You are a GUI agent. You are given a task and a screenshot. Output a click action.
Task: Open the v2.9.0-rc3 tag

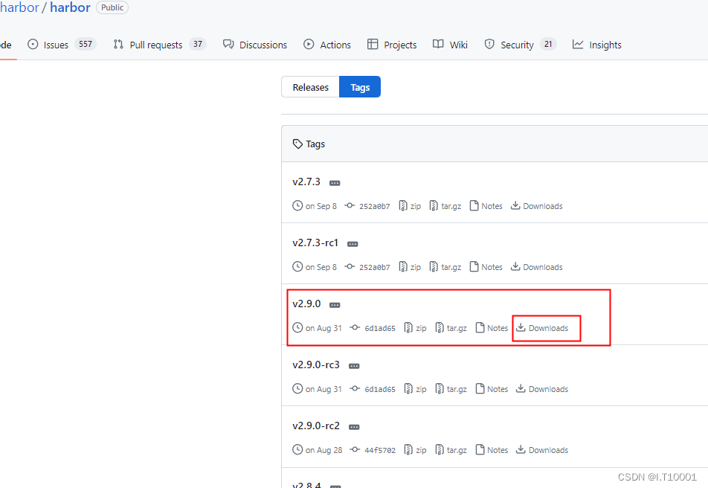(x=316, y=365)
